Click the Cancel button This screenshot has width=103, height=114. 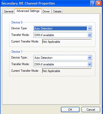point(91,109)
